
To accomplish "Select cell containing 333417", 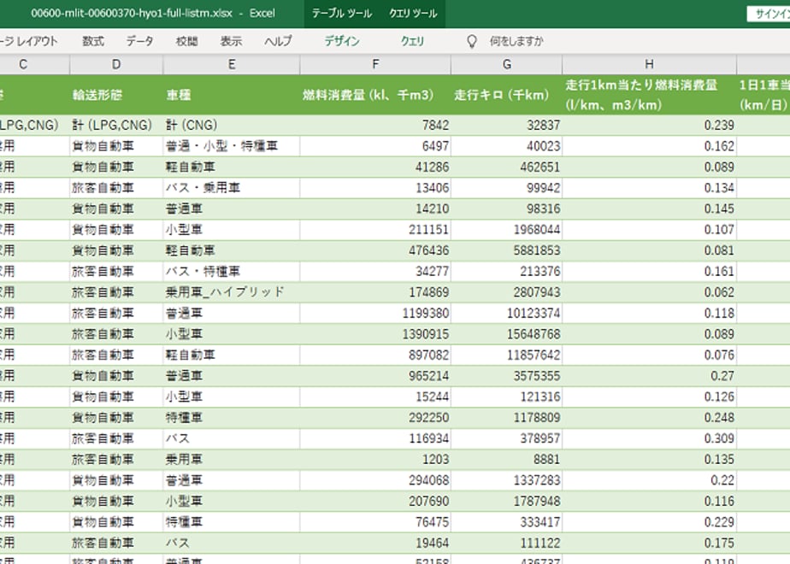I will coord(507,522).
